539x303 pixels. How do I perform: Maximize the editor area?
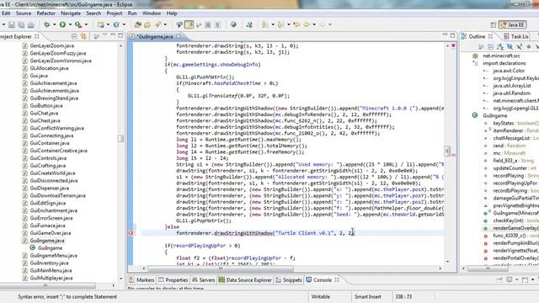tap(453, 35)
